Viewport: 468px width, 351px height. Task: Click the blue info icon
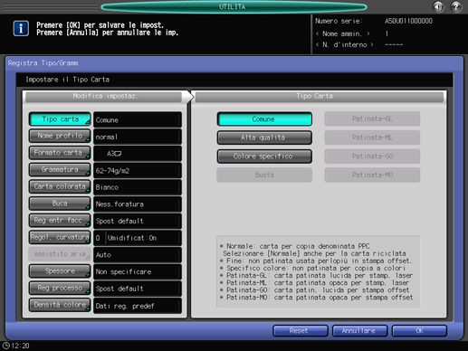21,29
